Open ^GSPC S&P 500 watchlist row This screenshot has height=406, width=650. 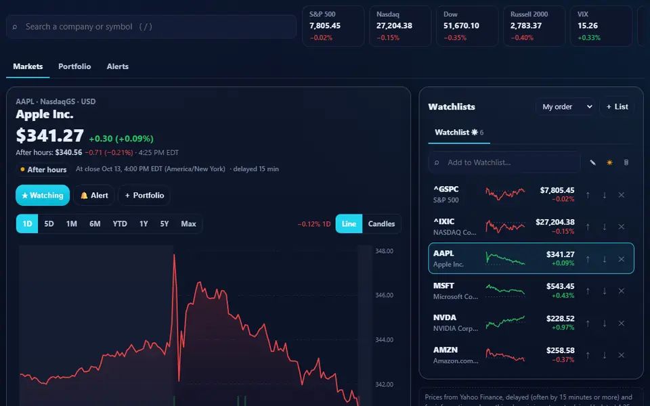pos(531,195)
